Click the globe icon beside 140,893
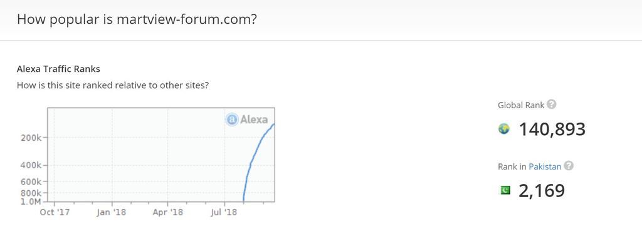The height and width of the screenshot is (244, 642). click(504, 129)
